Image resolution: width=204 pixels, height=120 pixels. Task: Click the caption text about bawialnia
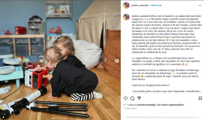point(167,34)
